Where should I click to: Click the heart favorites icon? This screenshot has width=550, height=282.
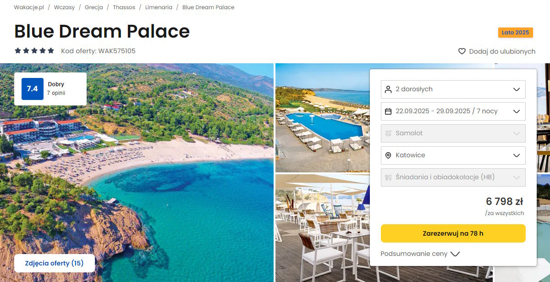coord(462,51)
